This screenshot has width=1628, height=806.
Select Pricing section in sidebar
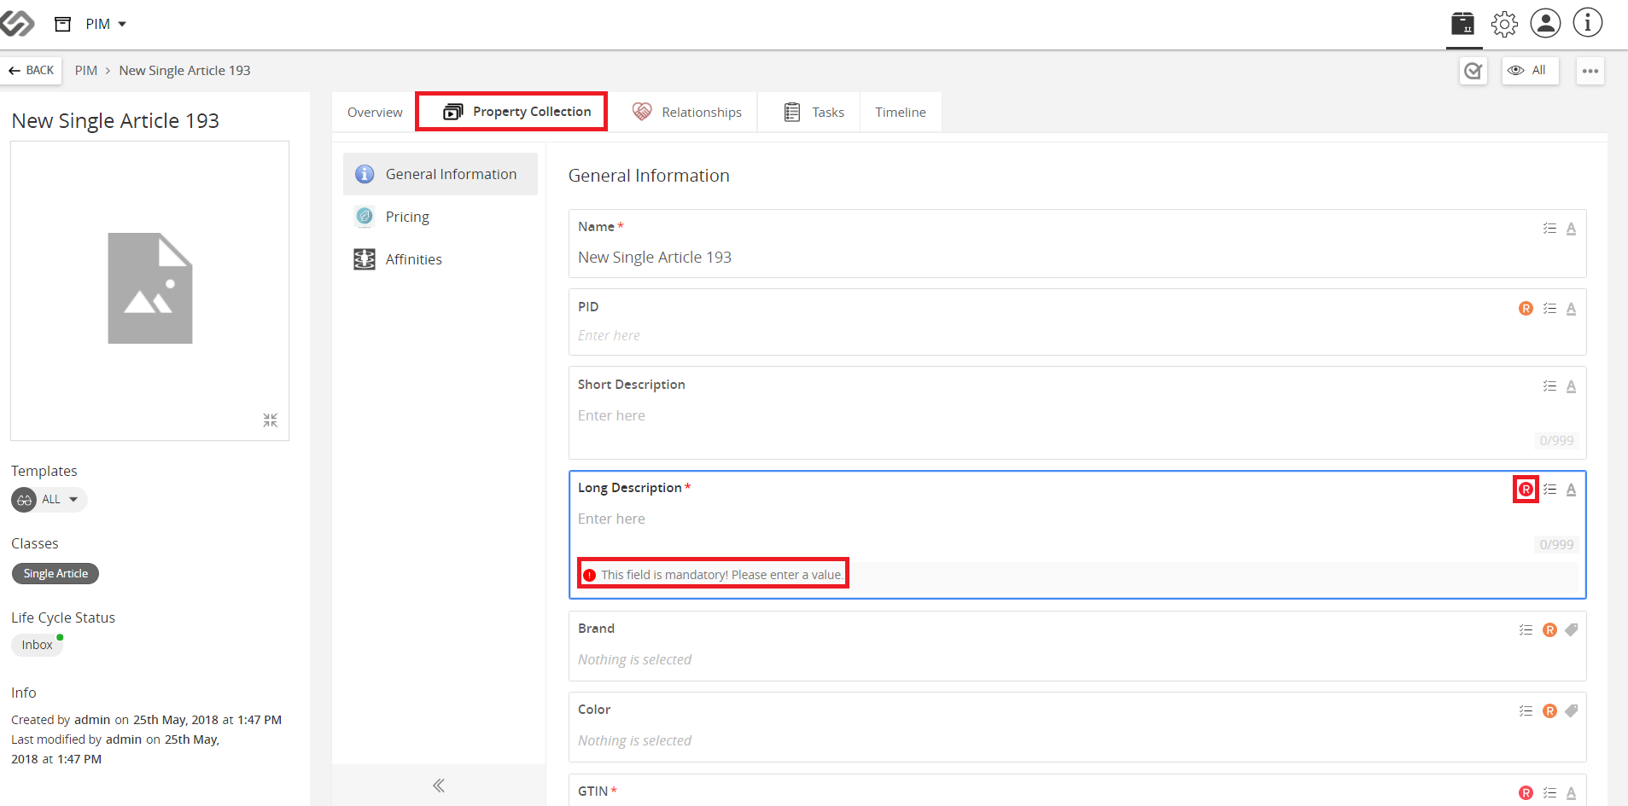tap(441, 217)
